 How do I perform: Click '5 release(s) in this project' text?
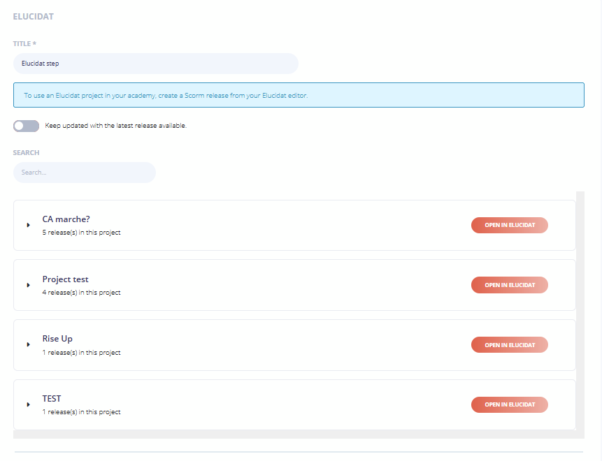coord(81,233)
